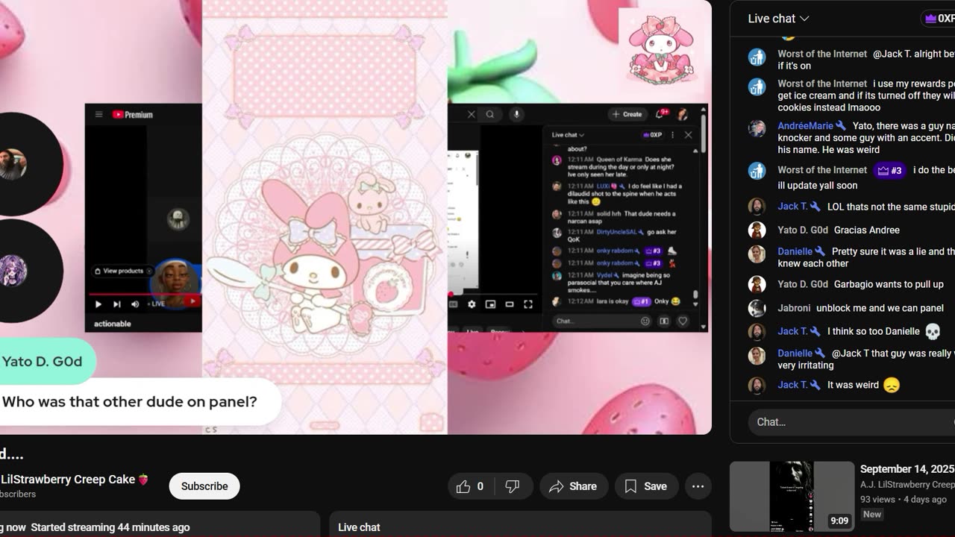The image size is (955, 537).
Task: Click the LIVE indicator in streamed player
Action: pos(155,304)
